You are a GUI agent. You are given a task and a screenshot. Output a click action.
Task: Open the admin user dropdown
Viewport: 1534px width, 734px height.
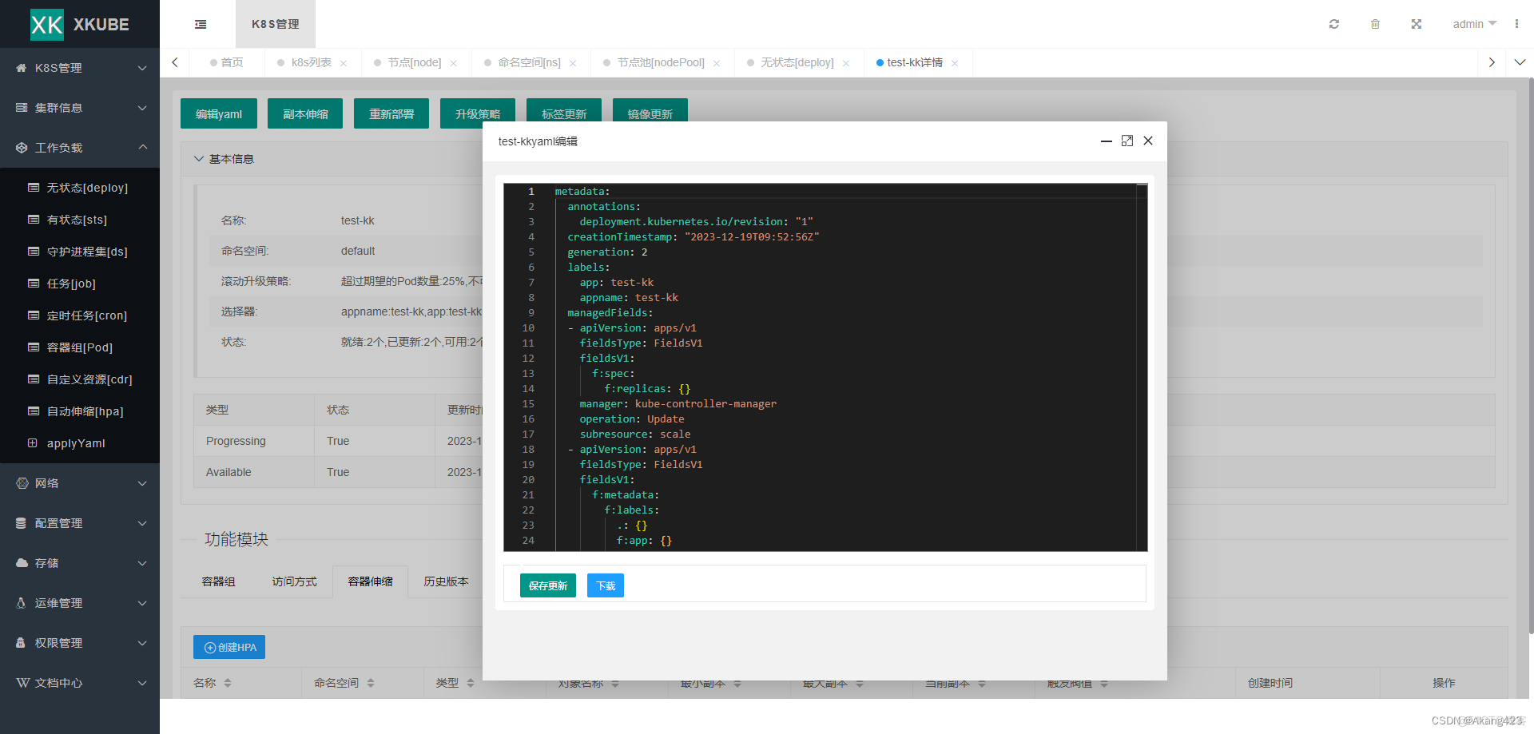pyautogui.click(x=1474, y=24)
